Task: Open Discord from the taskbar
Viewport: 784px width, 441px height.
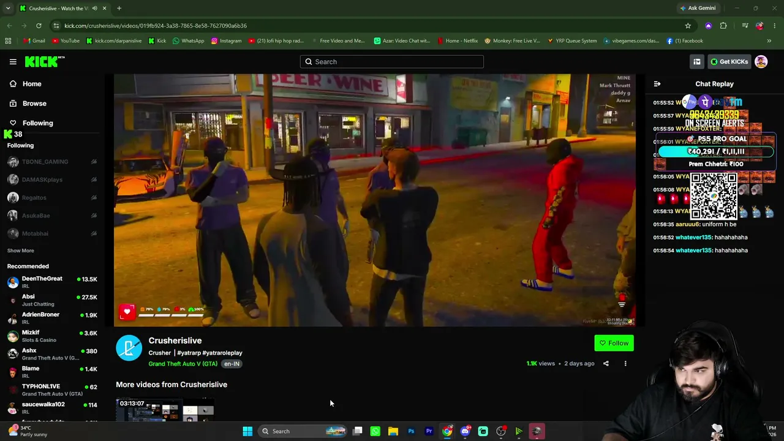Action: [x=465, y=431]
